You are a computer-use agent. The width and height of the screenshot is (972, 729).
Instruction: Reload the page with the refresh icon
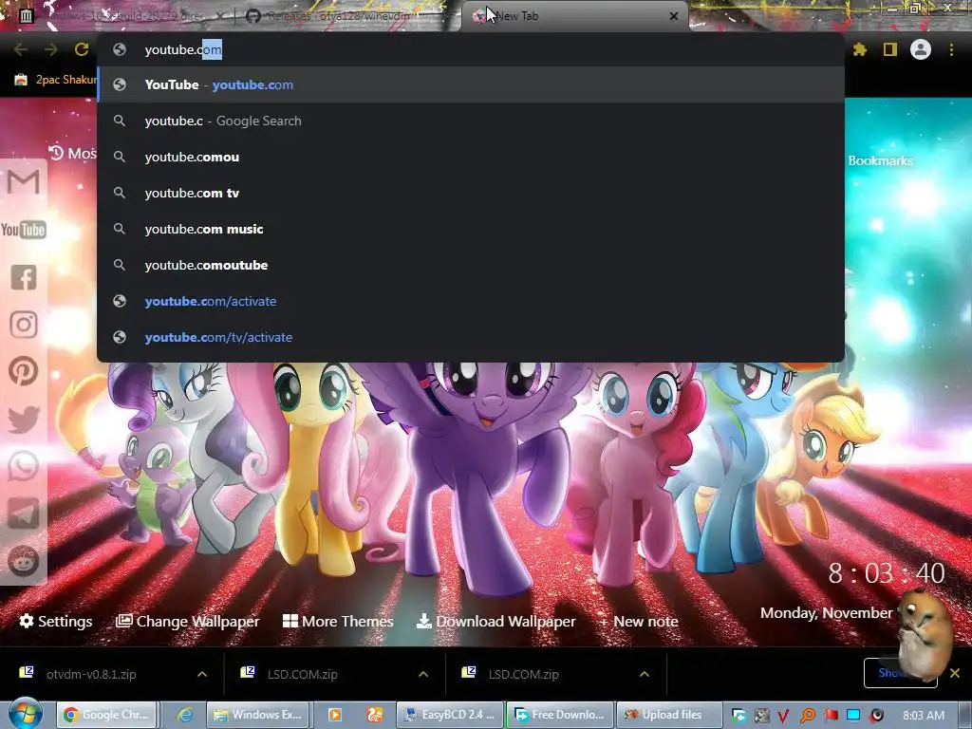(82, 49)
